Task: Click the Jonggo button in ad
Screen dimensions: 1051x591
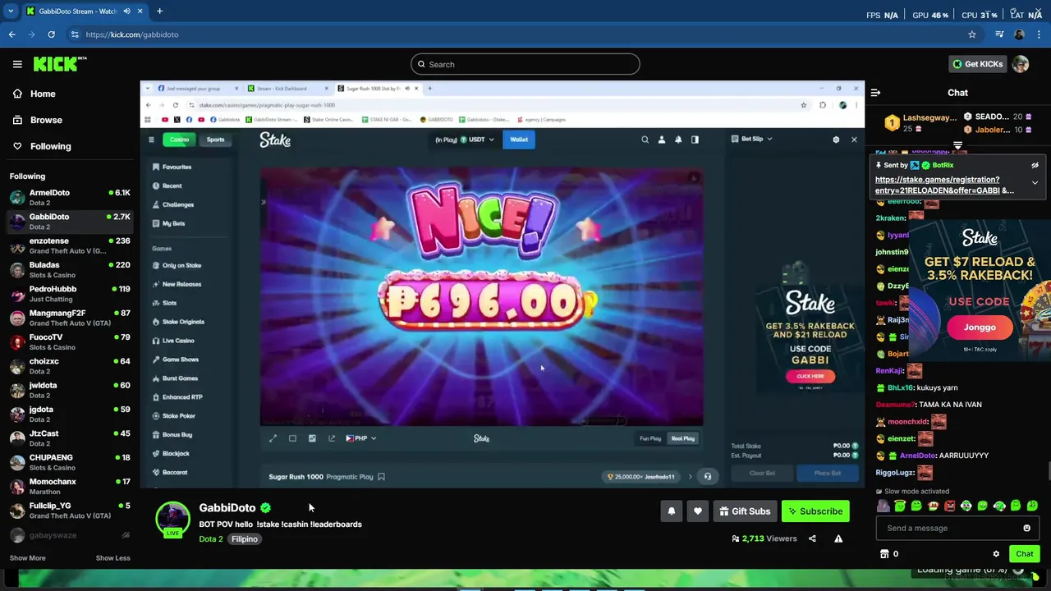Action: [x=980, y=328]
